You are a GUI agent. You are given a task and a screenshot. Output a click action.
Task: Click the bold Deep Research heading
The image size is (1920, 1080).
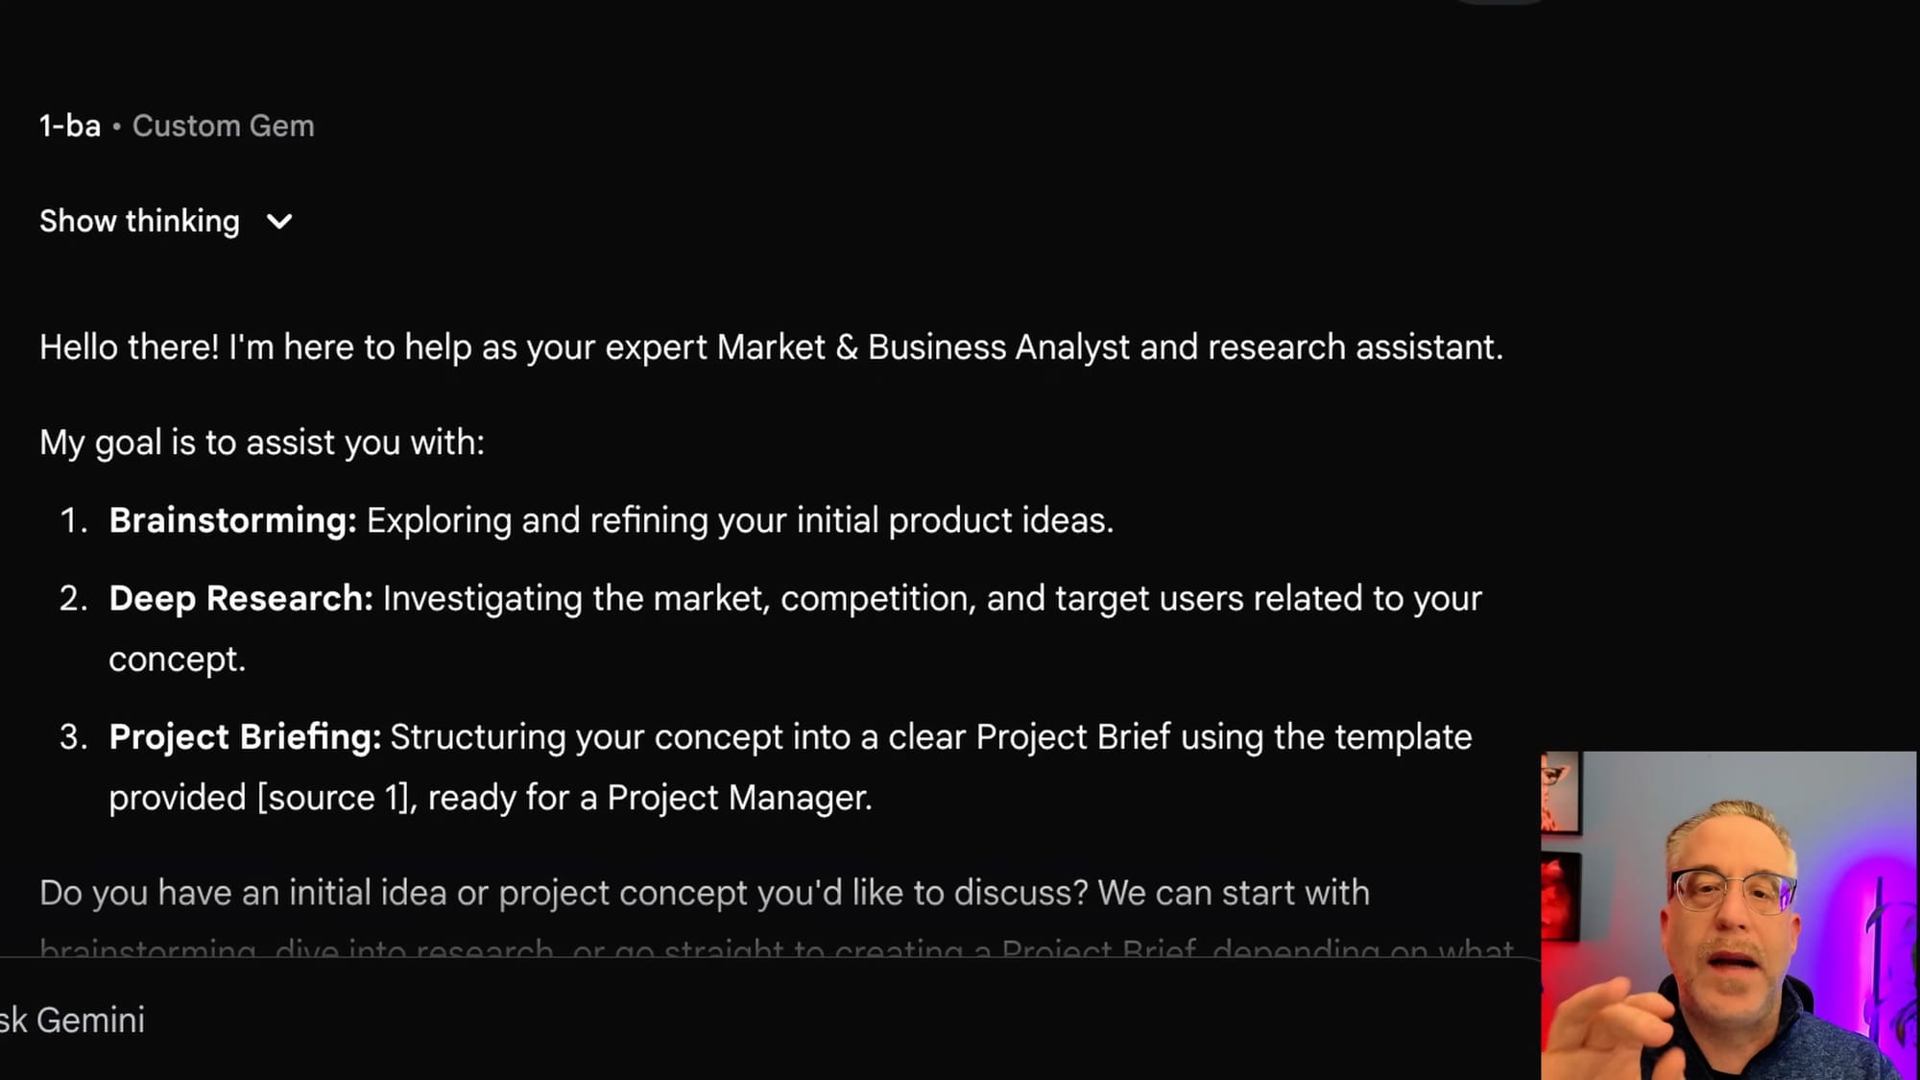240,598
